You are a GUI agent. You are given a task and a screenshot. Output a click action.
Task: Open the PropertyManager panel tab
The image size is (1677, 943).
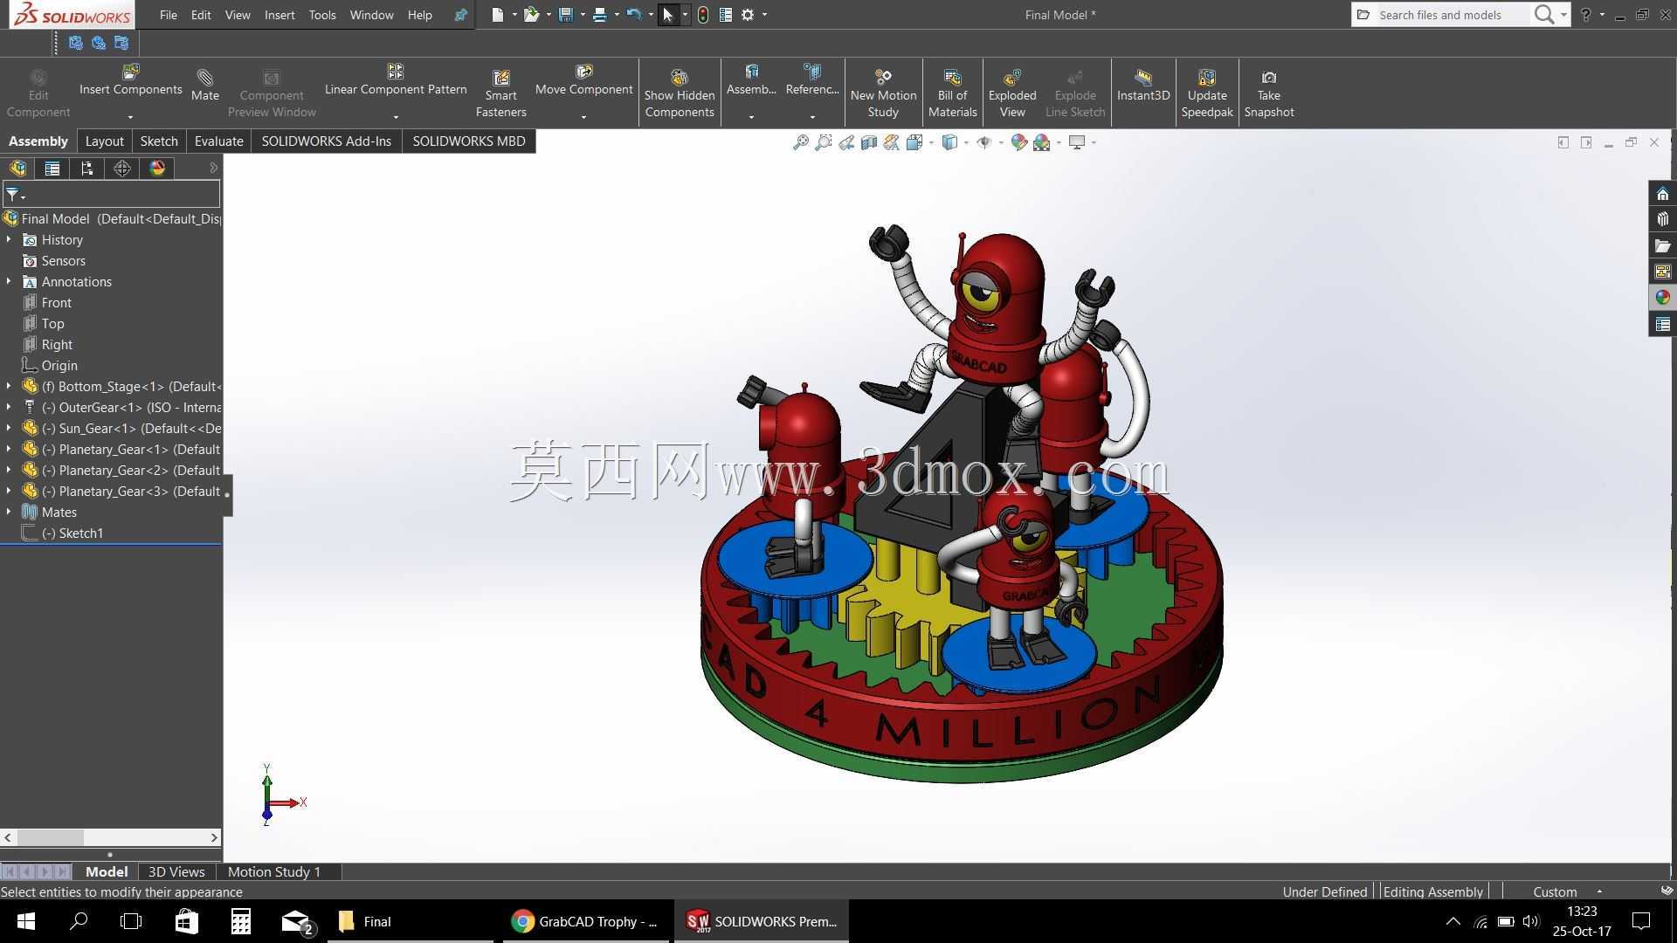pos(52,169)
